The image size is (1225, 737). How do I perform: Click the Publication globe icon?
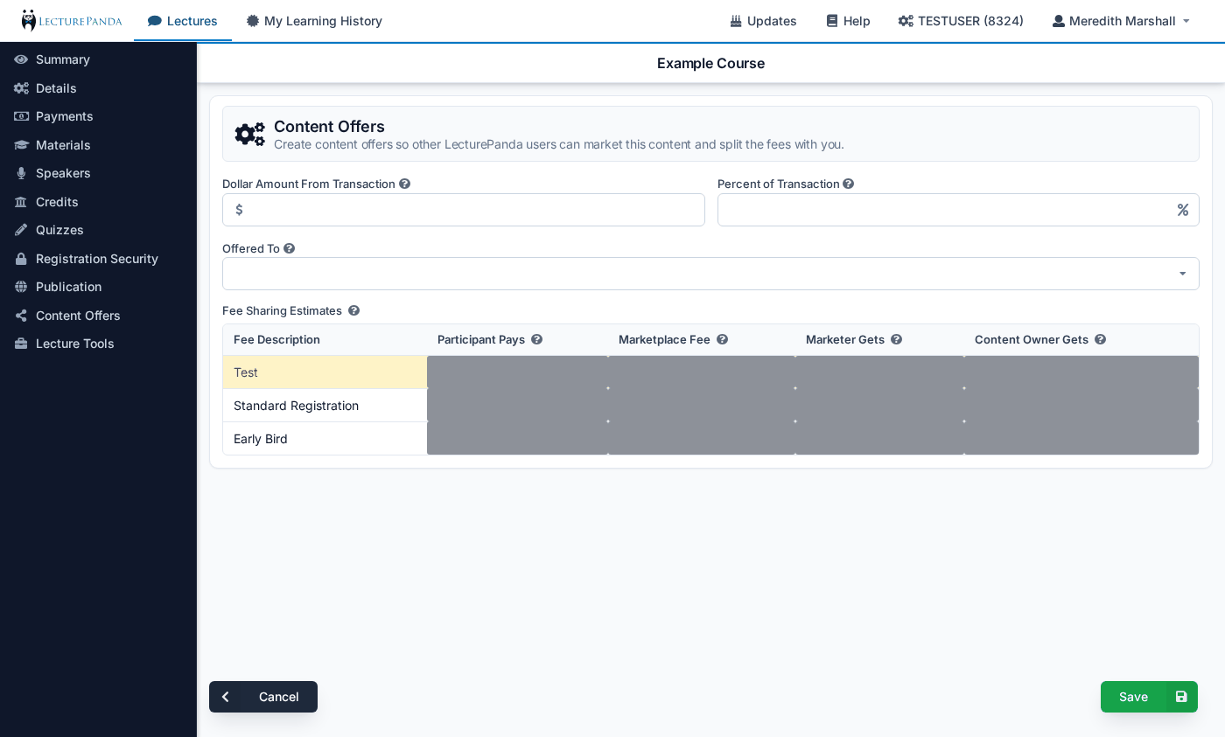coord(21,287)
